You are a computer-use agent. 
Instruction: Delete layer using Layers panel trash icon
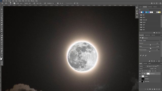(159, 89)
